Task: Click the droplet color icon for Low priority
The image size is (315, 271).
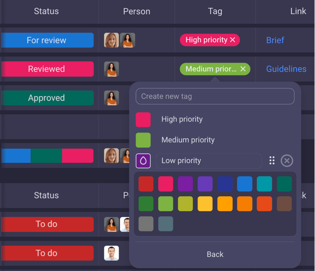Action: 143,161
